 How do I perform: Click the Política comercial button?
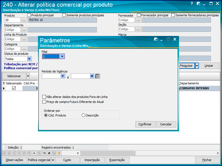39,160
